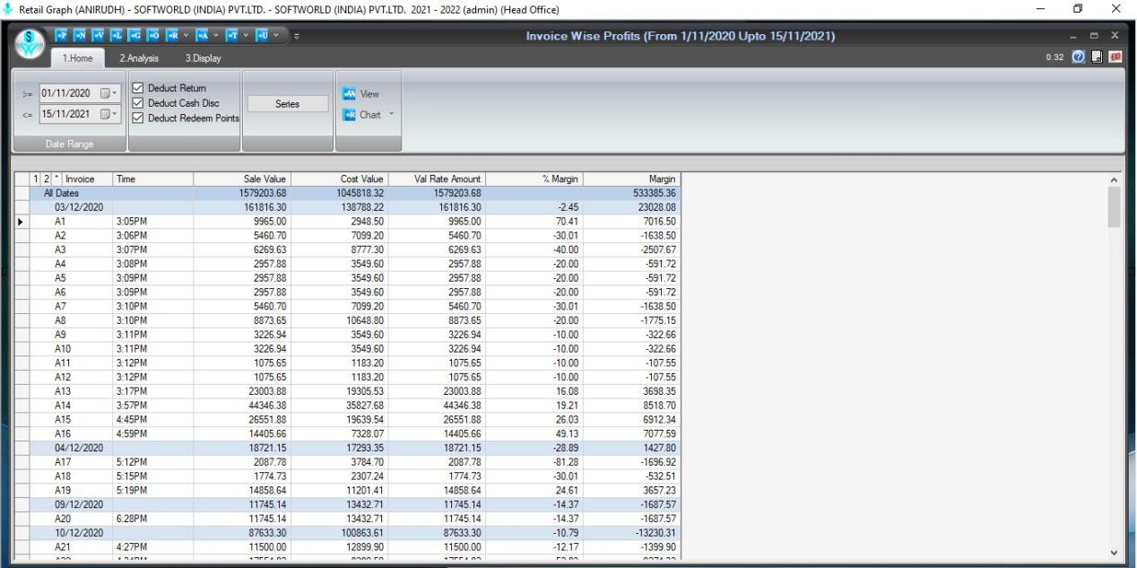Click the red exit icon in ribbon corner
This screenshot has width=1137, height=568.
[x=1116, y=58]
